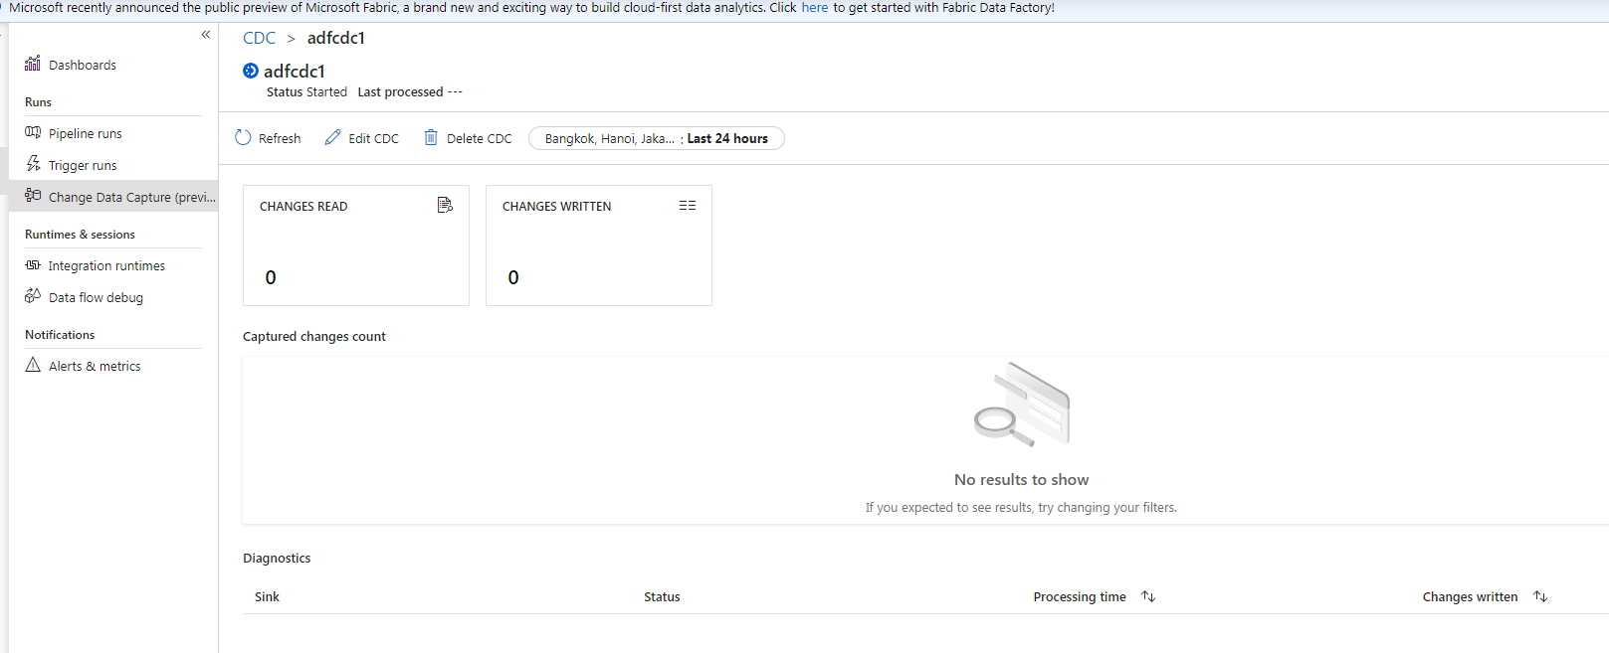Select Change Data Capture (preview) item
Image resolution: width=1609 pixels, height=653 pixels.
pos(113,197)
